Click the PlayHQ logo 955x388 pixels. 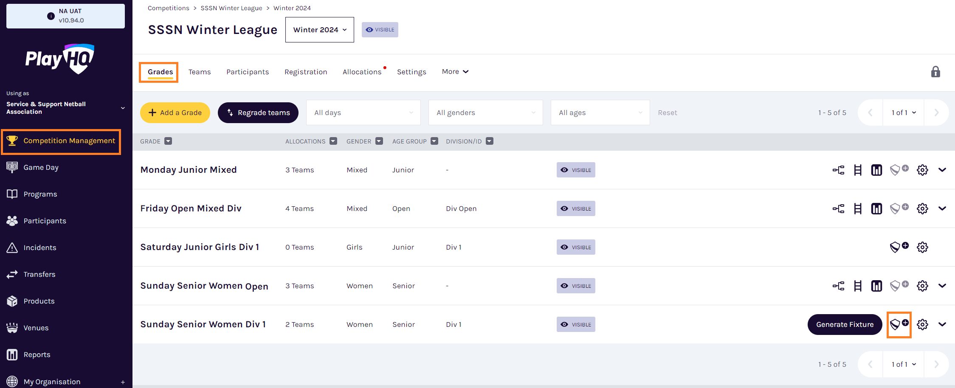click(59, 59)
